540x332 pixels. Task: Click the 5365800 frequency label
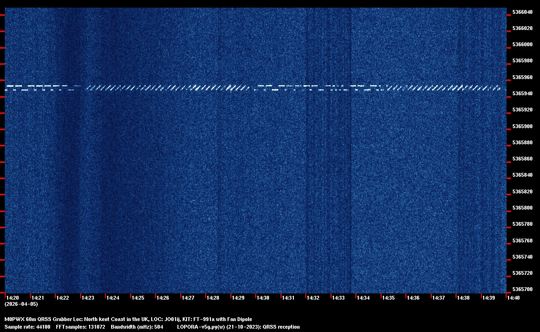point(522,208)
